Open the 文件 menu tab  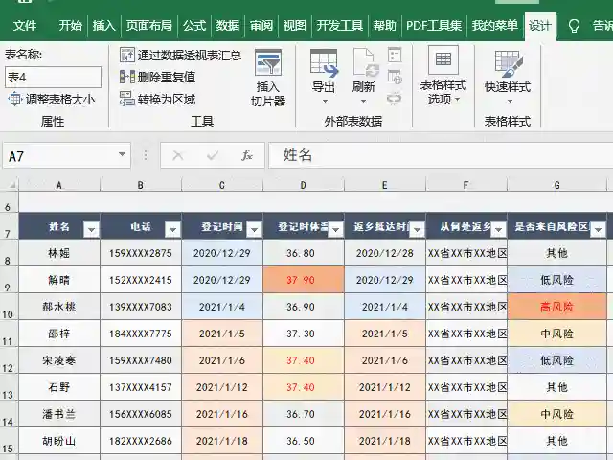pyautogui.click(x=25, y=26)
